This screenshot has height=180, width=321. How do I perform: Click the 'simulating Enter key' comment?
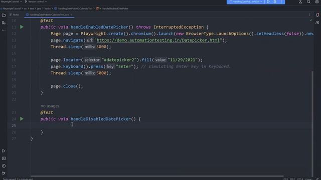pyautogui.click(x=186, y=66)
